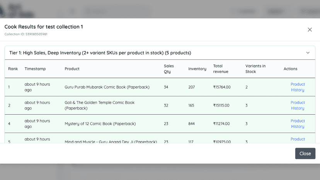Click inventory value 207
Screen dimensions: 320x180
click(191, 87)
